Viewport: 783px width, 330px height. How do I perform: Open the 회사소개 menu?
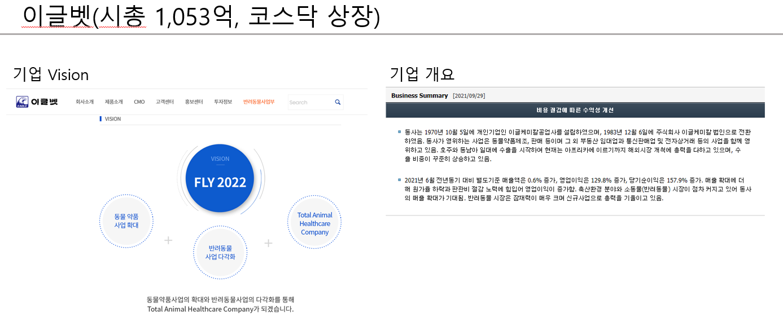85,102
